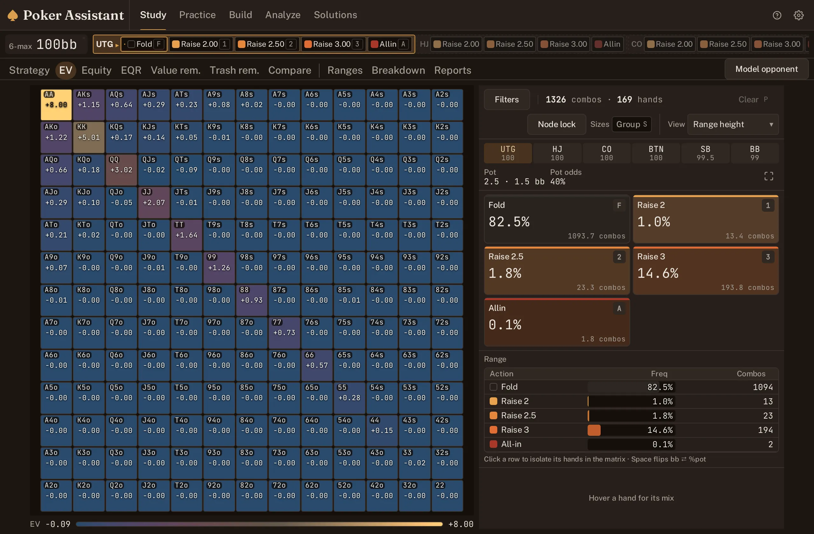Click UTG Allin red color swatch
The image size is (814, 534).
pyautogui.click(x=375, y=44)
